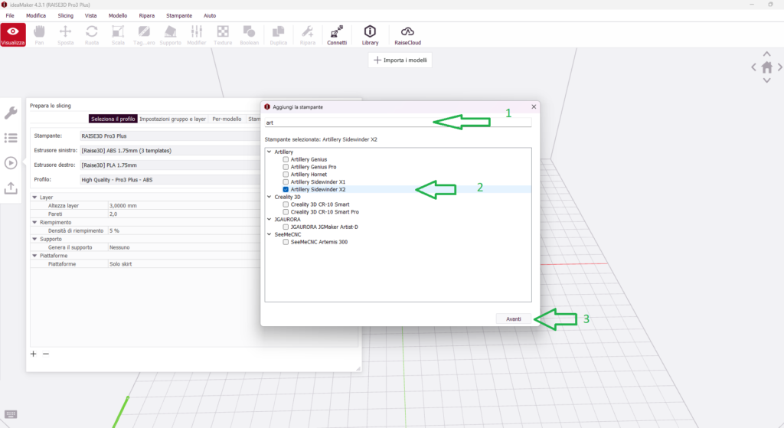This screenshot has height=428, width=784.
Task: Open the Stampante RAISE3D Pro3 Plus dropdown
Action: [x=170, y=136]
